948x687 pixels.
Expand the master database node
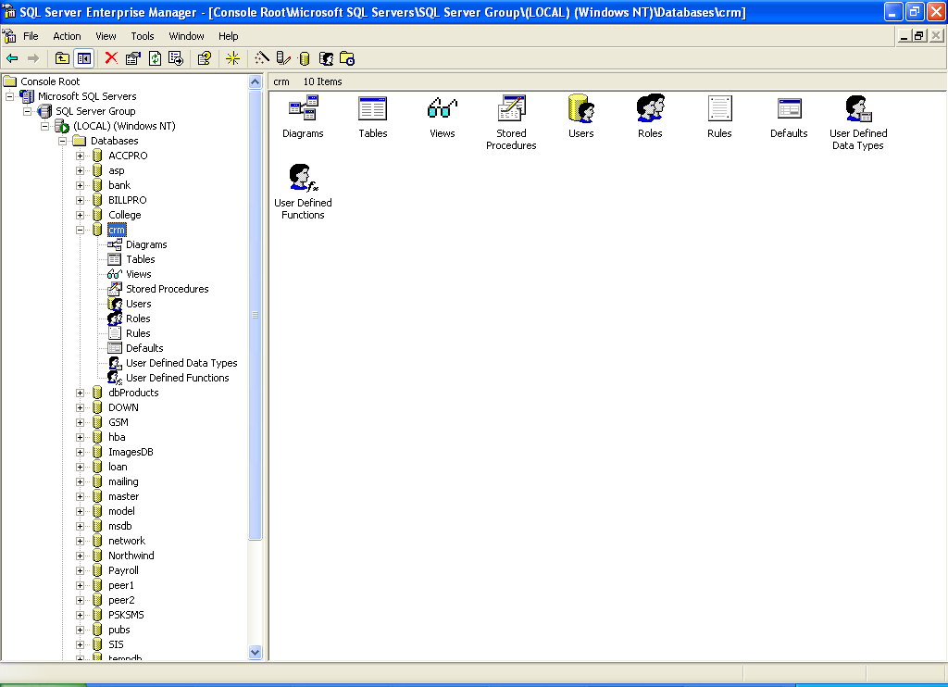coord(80,496)
